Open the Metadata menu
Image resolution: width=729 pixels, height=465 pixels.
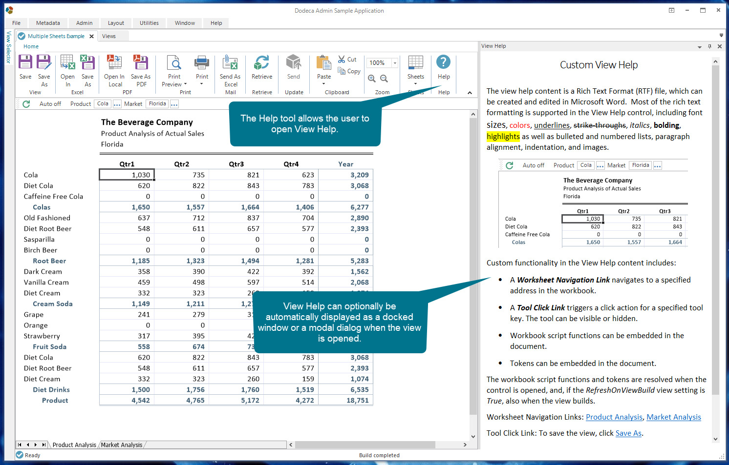(48, 23)
